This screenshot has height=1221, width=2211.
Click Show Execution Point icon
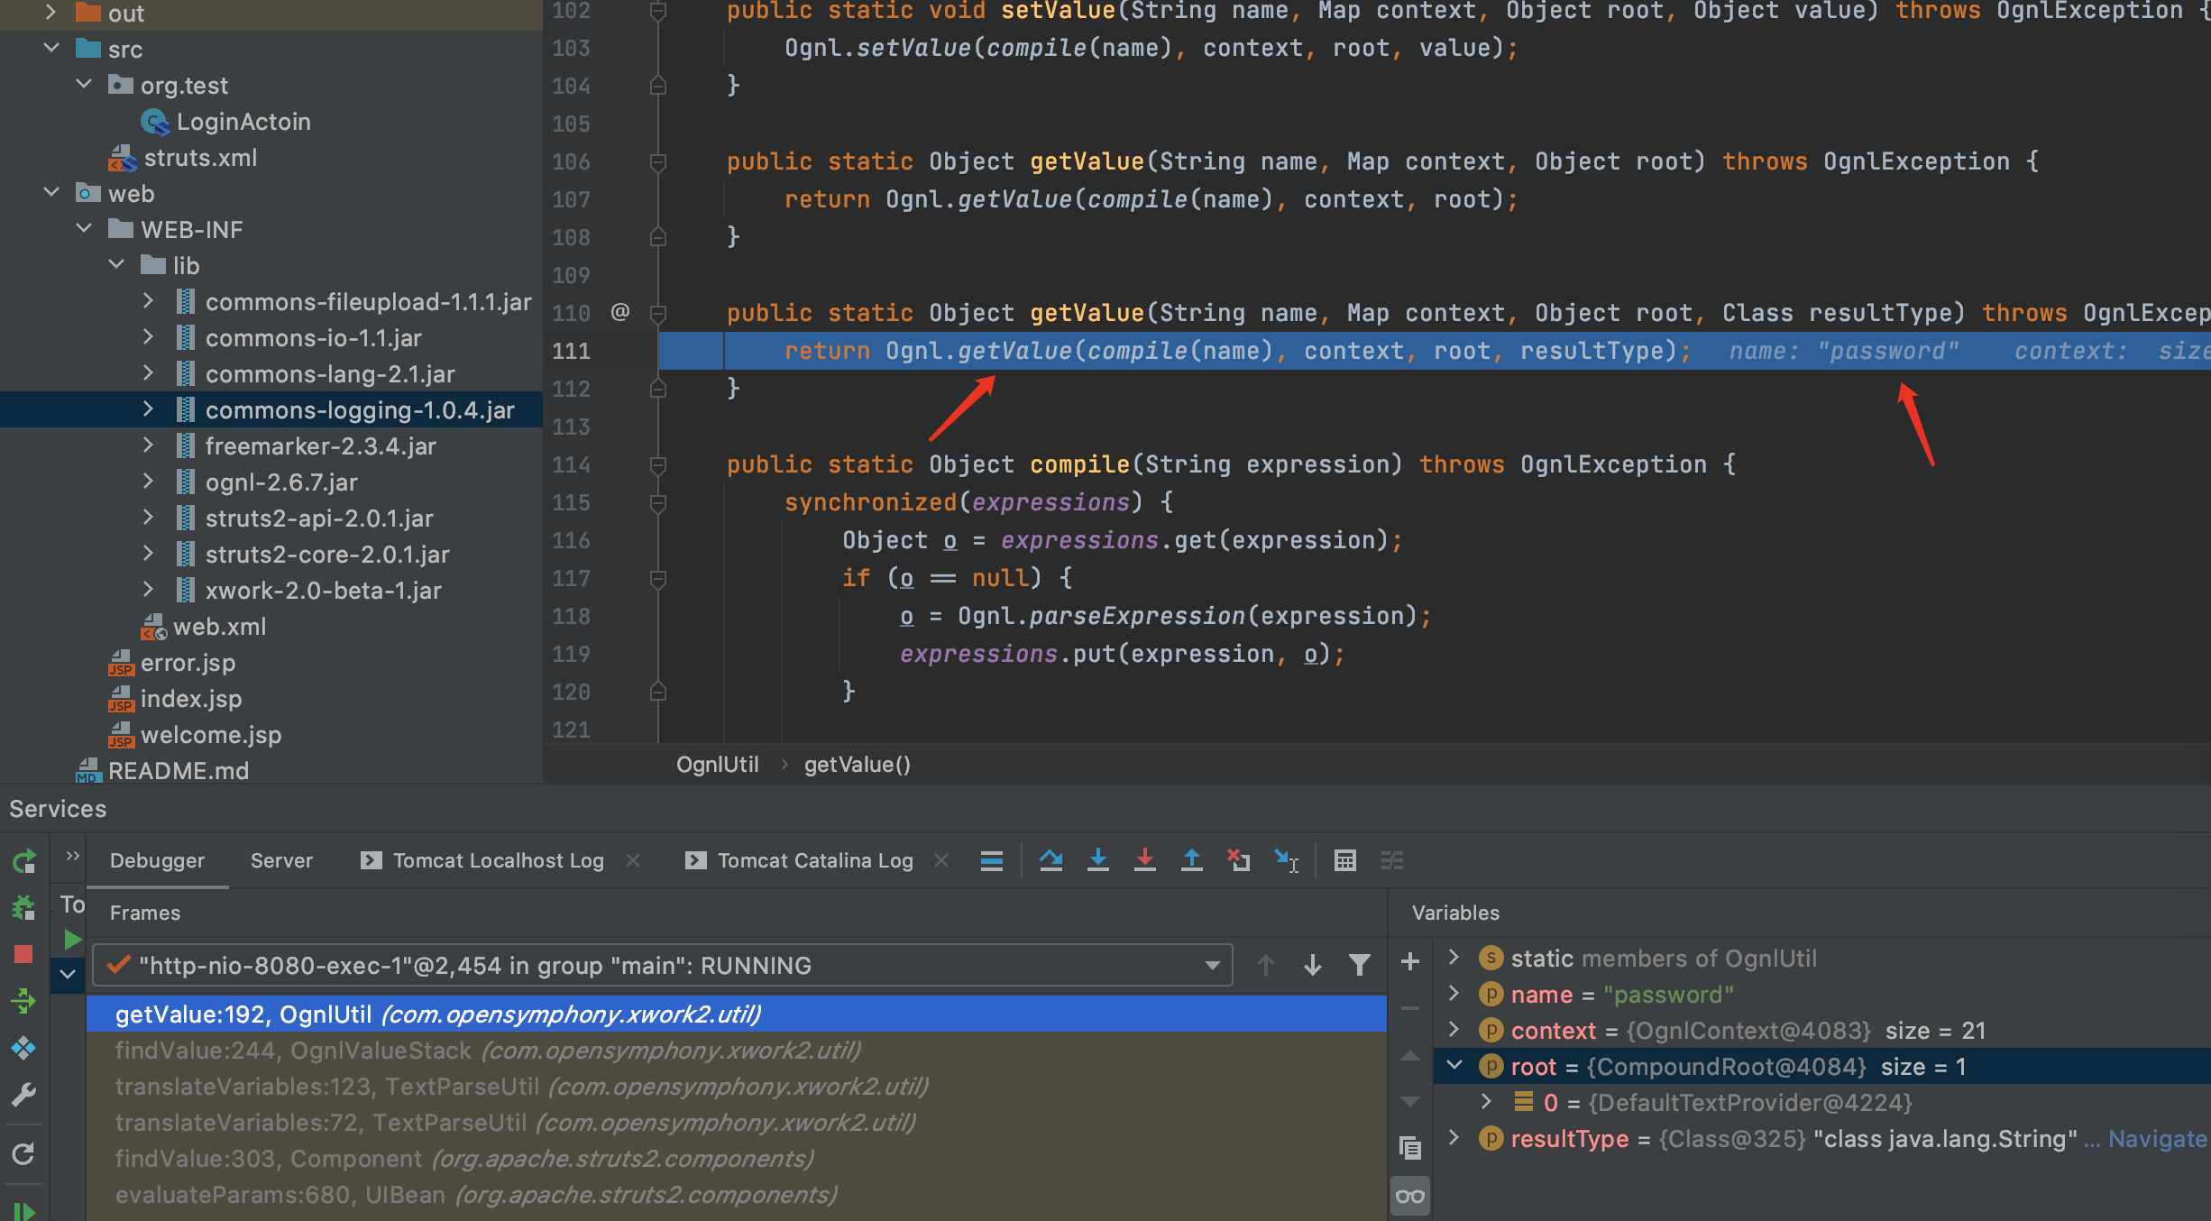(992, 860)
